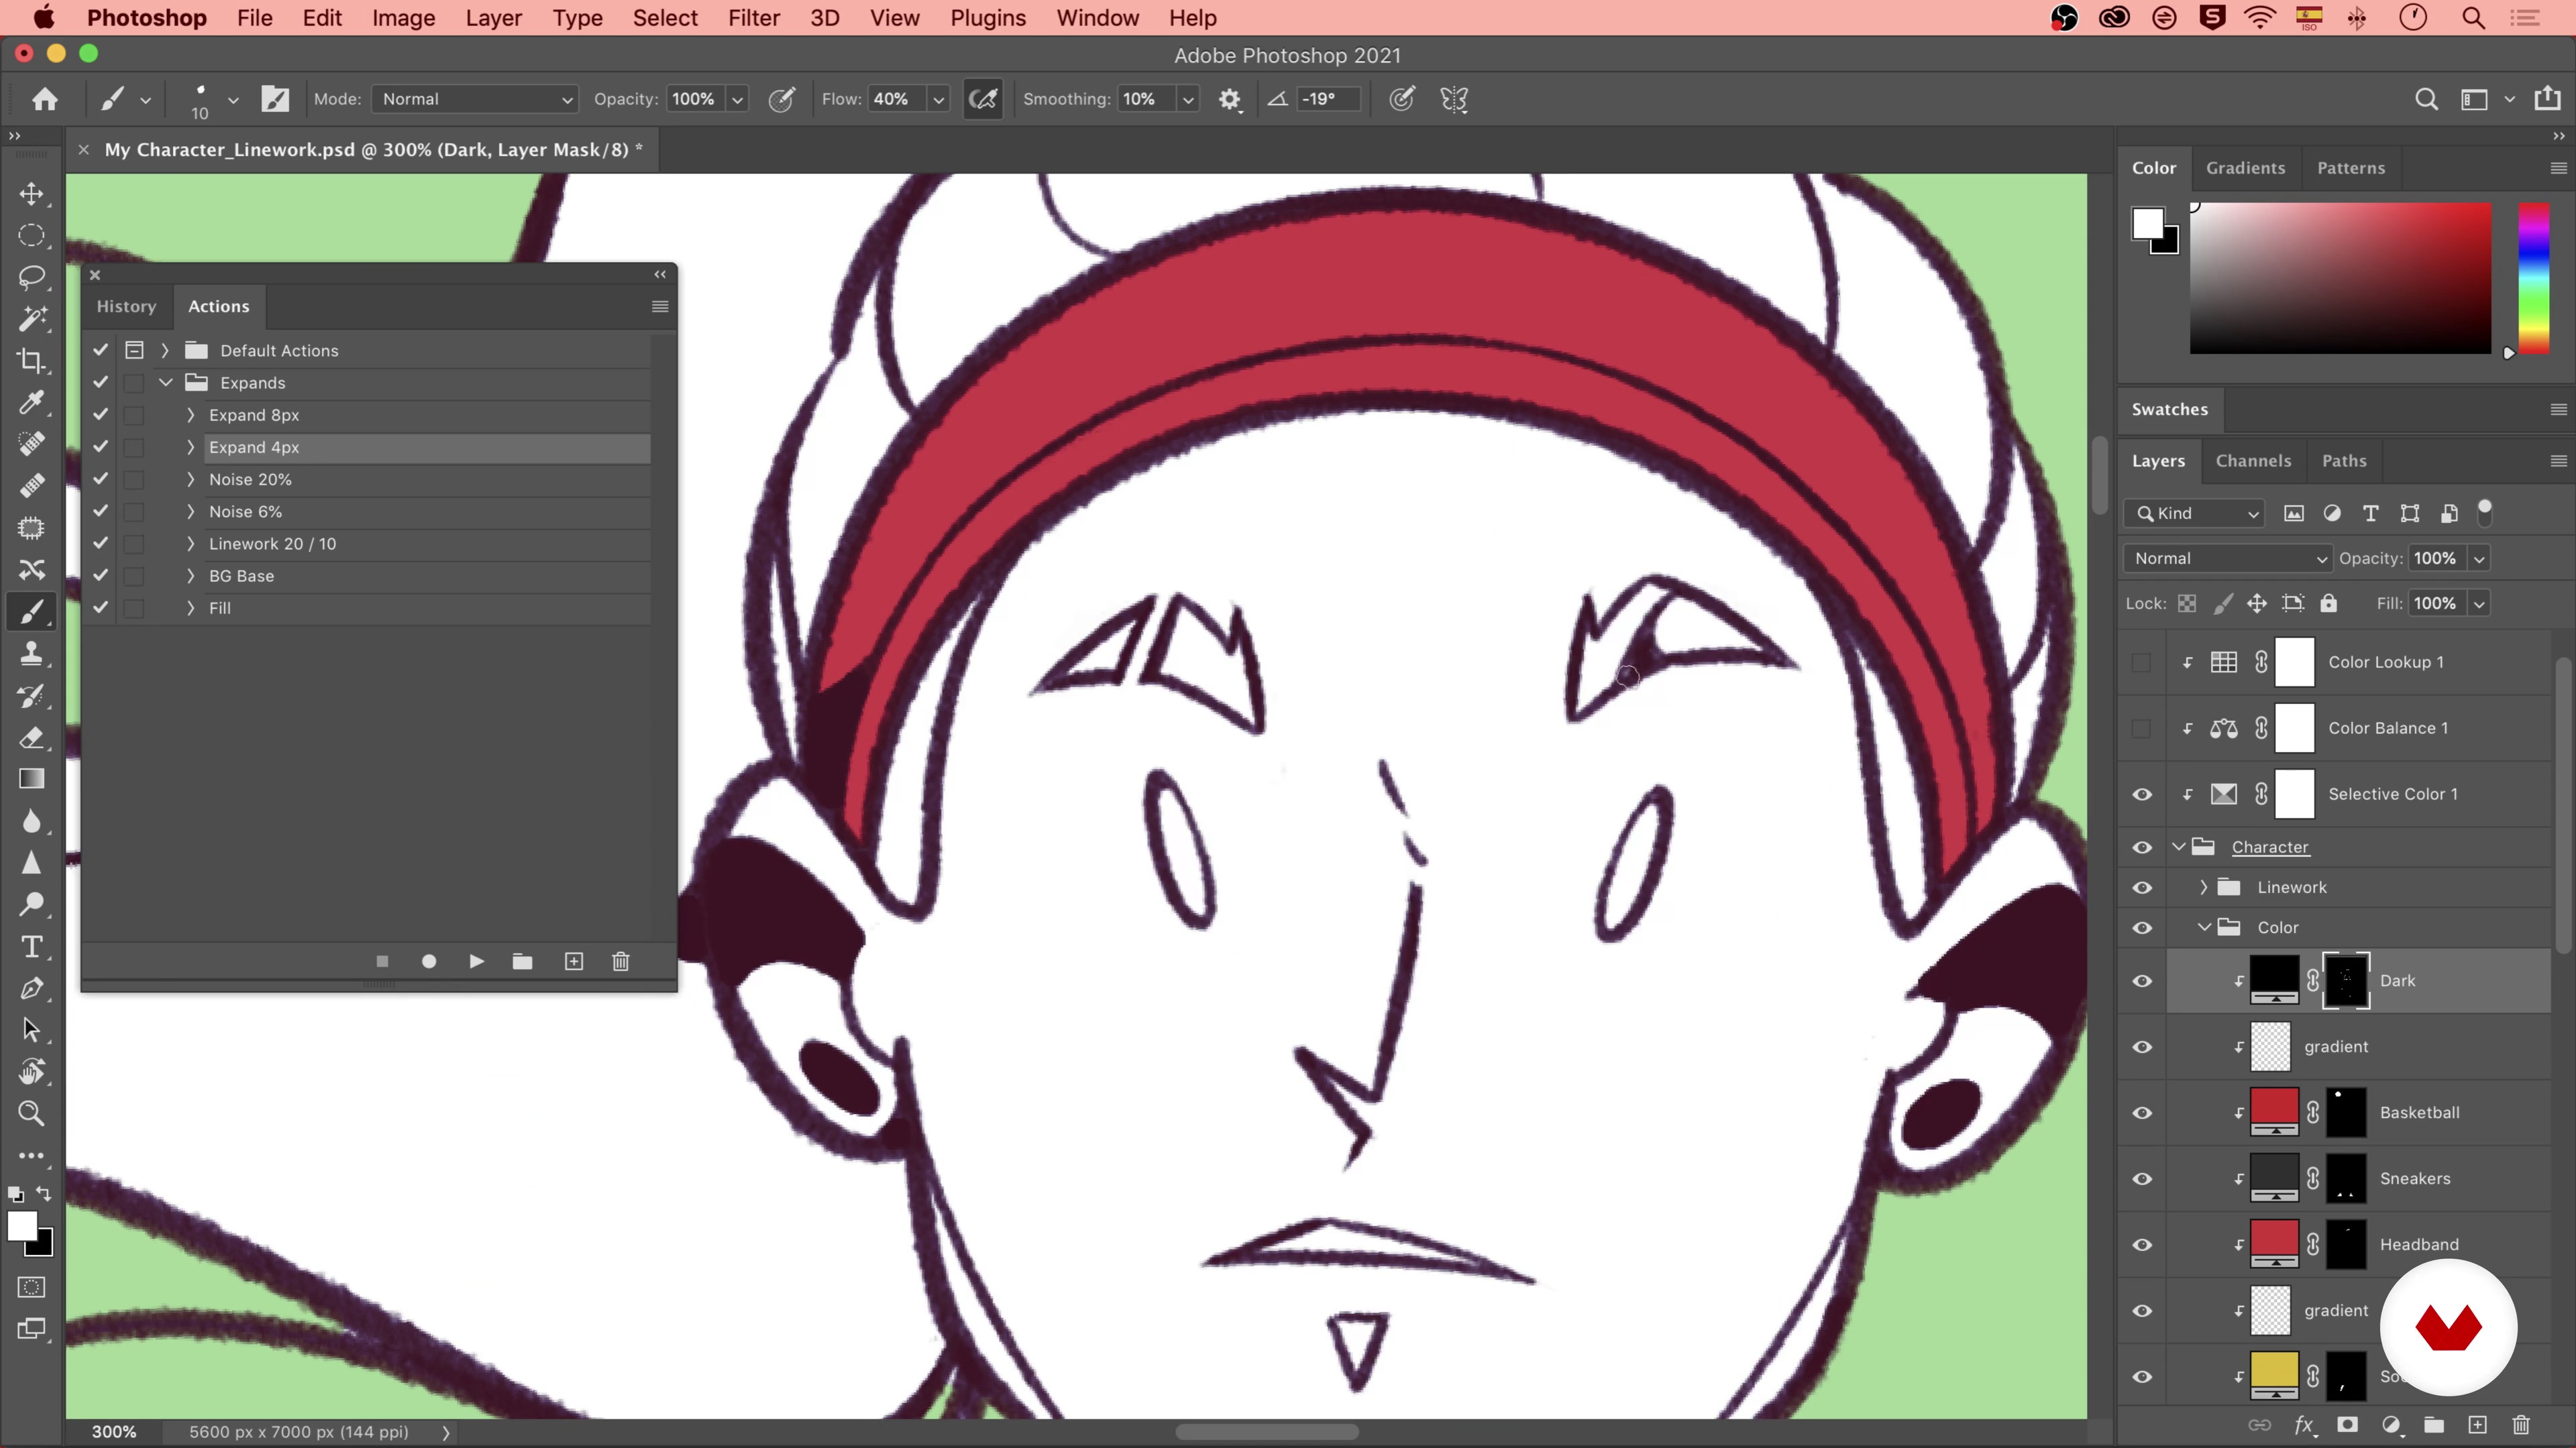The height and width of the screenshot is (1448, 2576).
Task: Collapse the Expands action set
Action: 165,383
